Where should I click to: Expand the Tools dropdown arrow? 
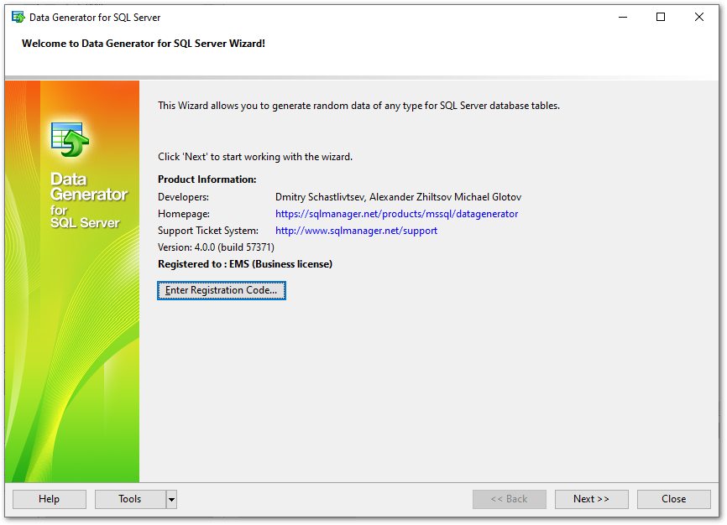point(171,500)
